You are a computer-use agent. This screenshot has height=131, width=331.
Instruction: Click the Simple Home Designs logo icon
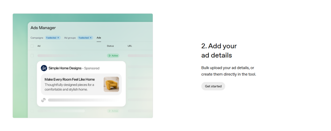44,68
